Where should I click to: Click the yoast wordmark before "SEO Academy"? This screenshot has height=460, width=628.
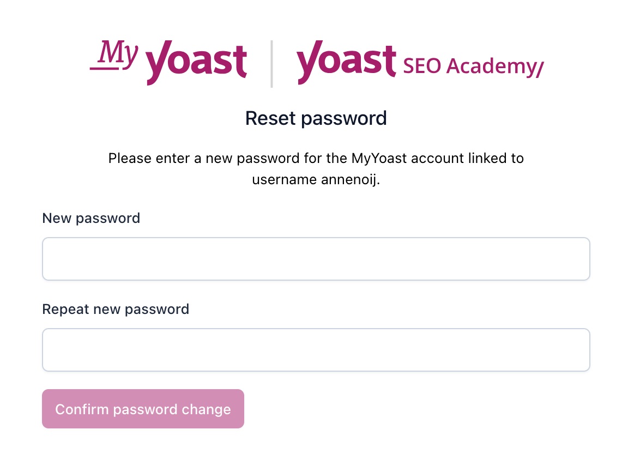(x=347, y=63)
